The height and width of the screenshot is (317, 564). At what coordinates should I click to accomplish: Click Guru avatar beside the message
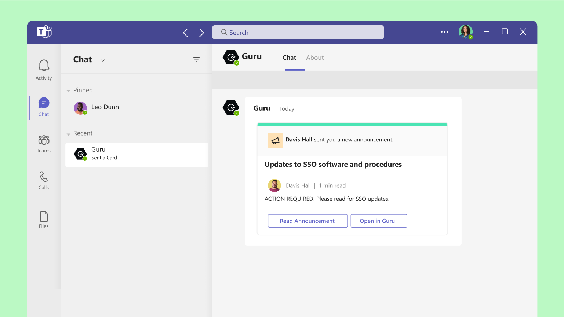pyautogui.click(x=231, y=108)
